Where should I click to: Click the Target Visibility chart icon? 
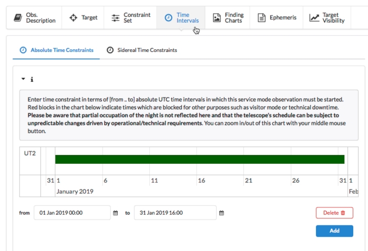coord(314,18)
